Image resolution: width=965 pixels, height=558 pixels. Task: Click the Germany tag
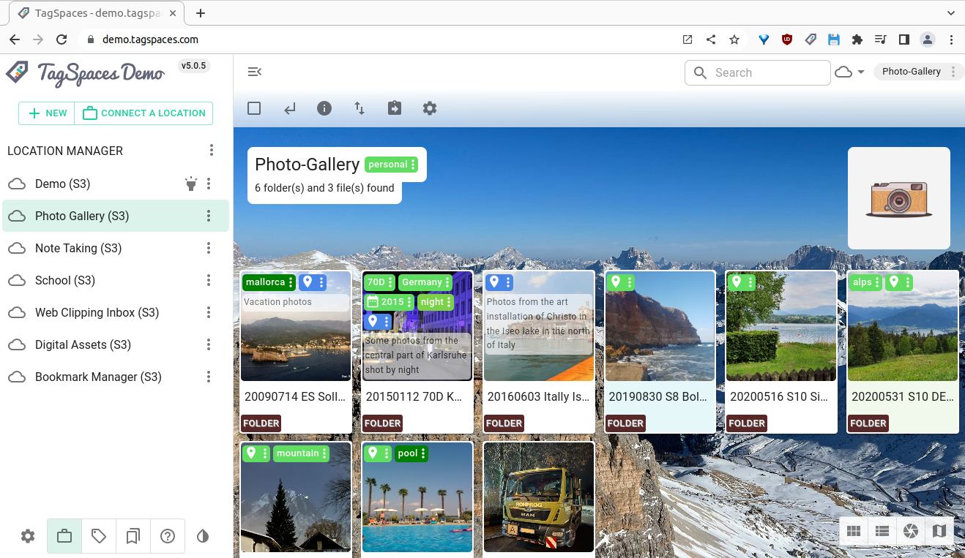tap(425, 282)
